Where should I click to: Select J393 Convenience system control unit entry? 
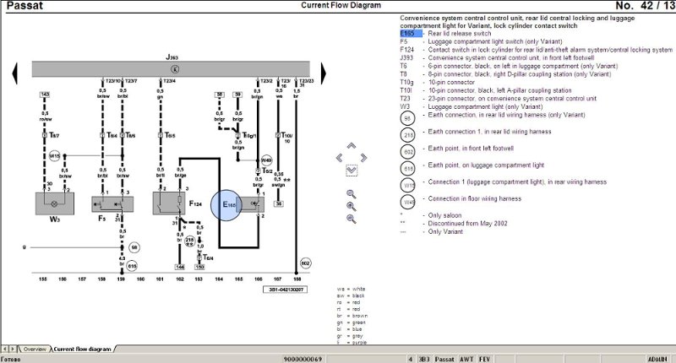click(x=497, y=58)
